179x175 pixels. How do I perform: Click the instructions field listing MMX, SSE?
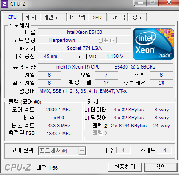tap(105, 91)
